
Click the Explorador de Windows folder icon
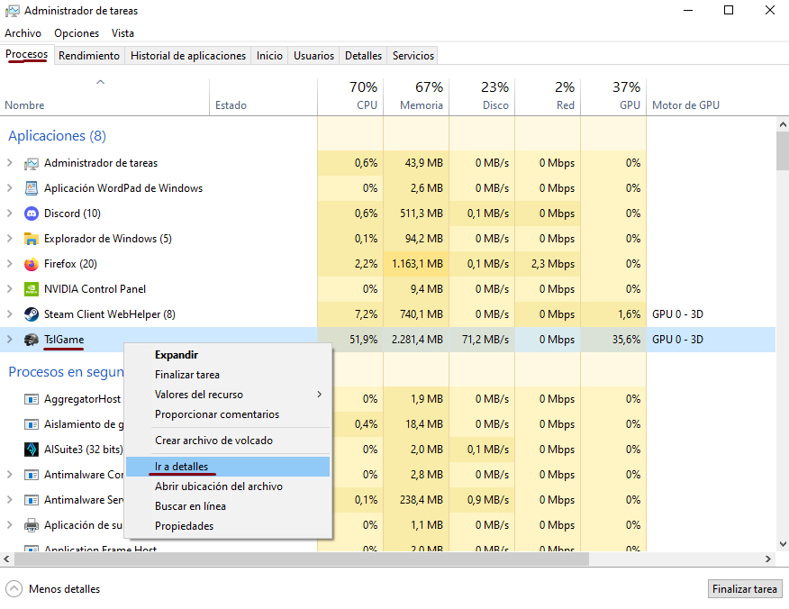point(32,239)
